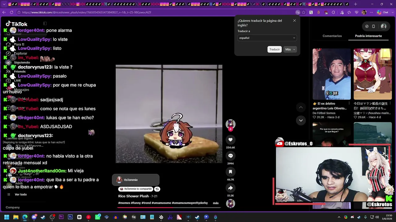Open 'El ex árbitro argentino Luis Oliveto' title
Screen dimensions: 396x222
pos(329,106)
